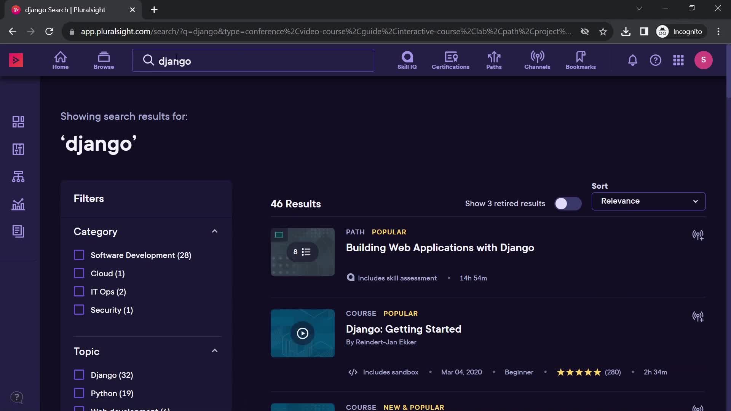Open the Sort Relevance dropdown

[648, 201]
